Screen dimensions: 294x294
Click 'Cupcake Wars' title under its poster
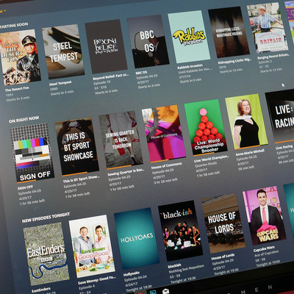[x=264, y=249]
